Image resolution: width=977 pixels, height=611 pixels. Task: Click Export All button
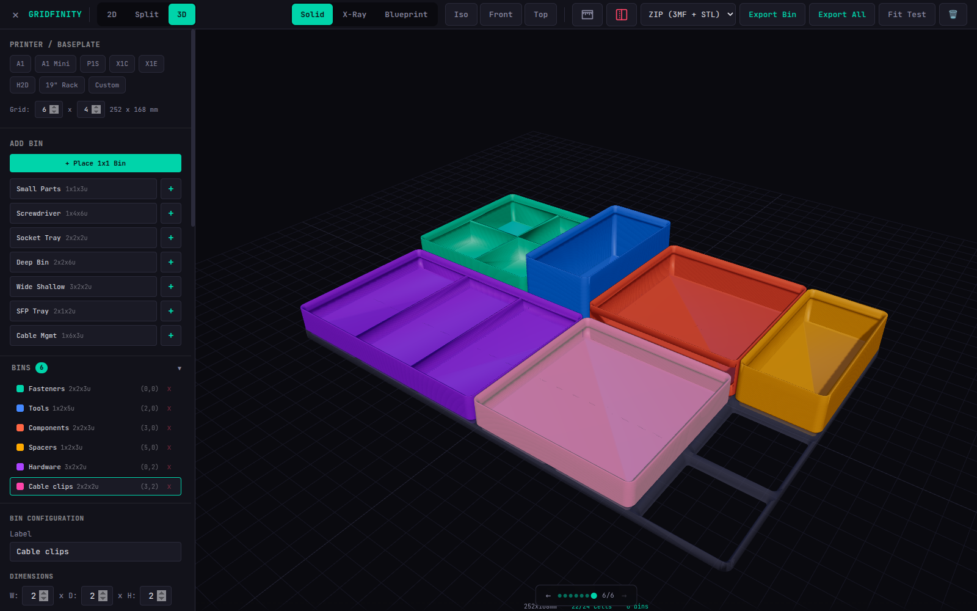(842, 15)
